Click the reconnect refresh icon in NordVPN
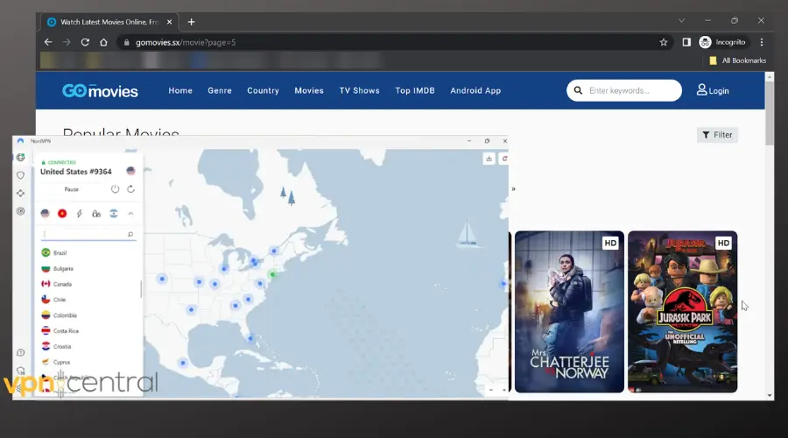 tap(130, 189)
